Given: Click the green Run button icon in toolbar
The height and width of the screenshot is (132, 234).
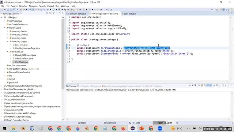Looking at the screenshot, I should coord(53,10).
